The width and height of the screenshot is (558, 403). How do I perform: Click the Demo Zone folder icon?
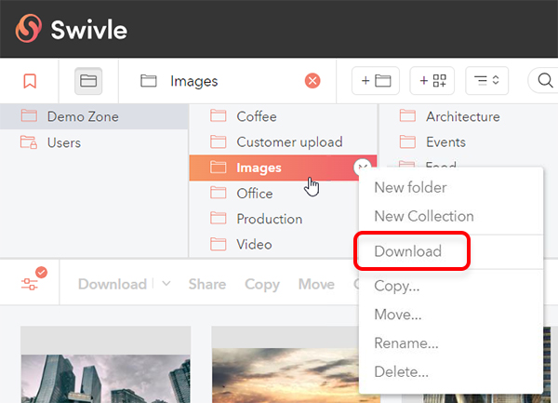point(29,115)
